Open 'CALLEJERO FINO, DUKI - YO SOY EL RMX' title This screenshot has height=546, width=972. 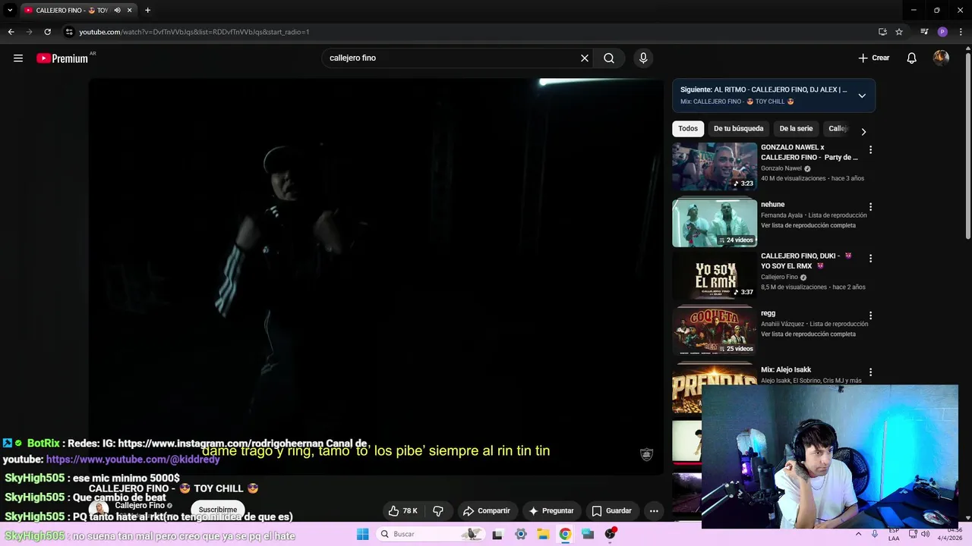806,261
